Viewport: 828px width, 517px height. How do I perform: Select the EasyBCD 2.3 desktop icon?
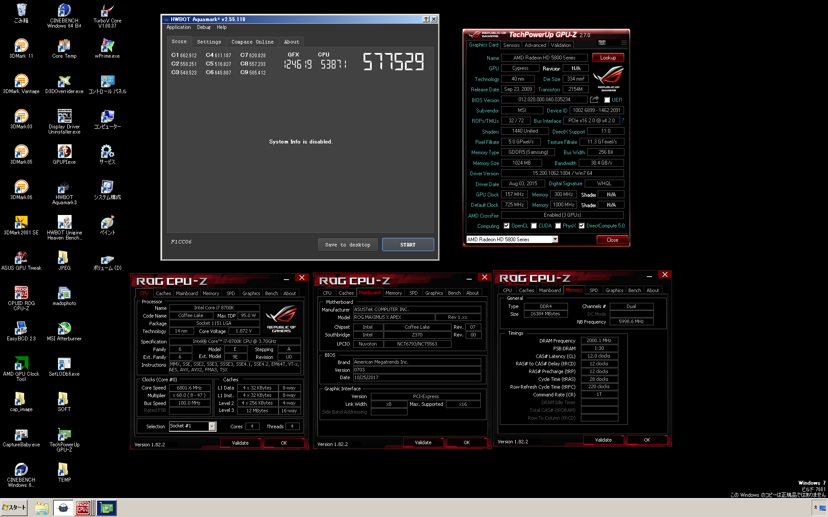coord(21,331)
